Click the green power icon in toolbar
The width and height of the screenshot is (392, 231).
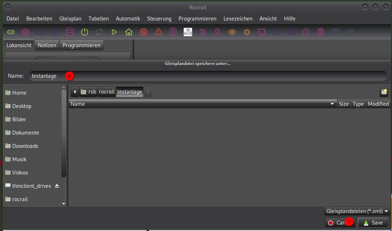(x=85, y=32)
